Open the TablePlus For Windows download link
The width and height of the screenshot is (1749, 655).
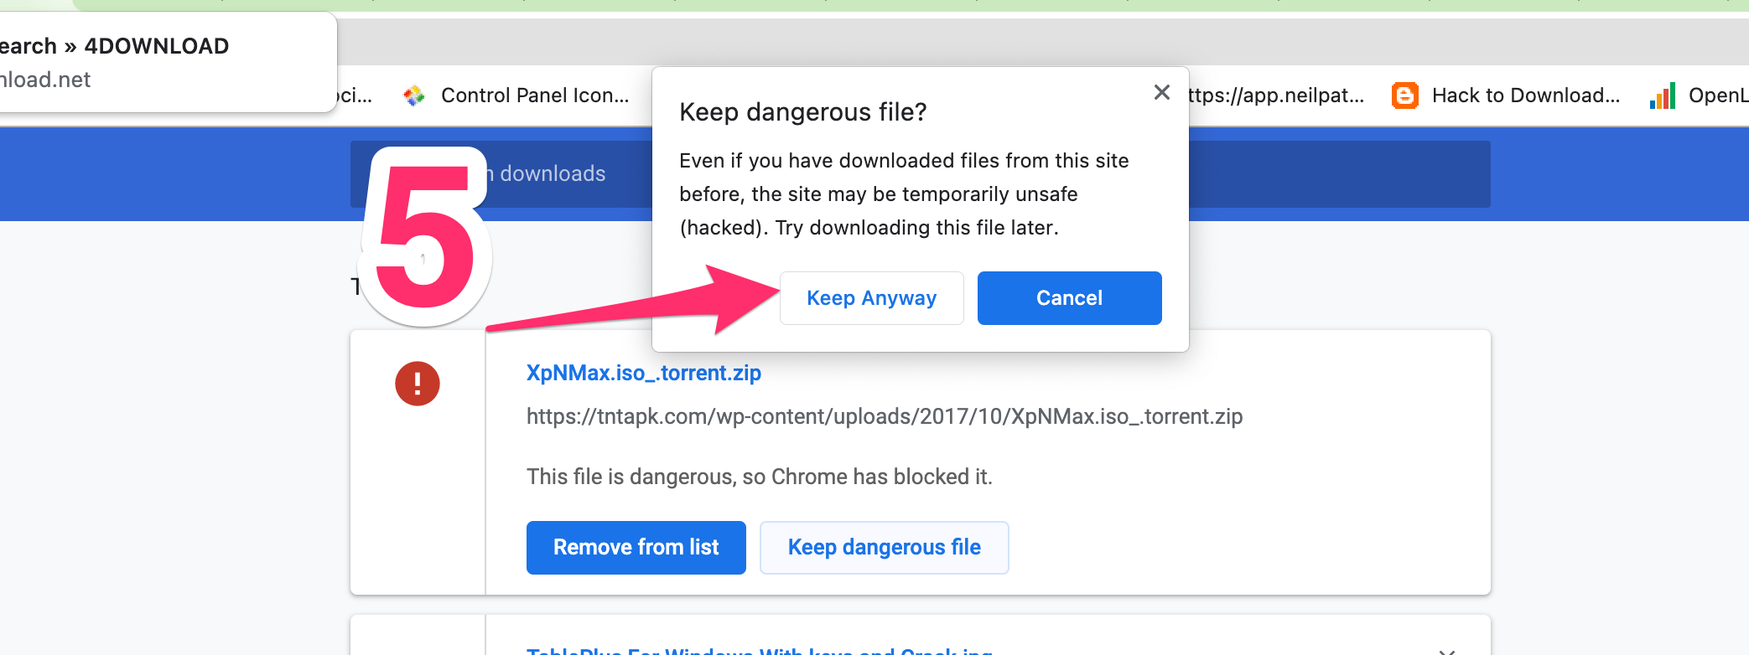[x=759, y=650]
